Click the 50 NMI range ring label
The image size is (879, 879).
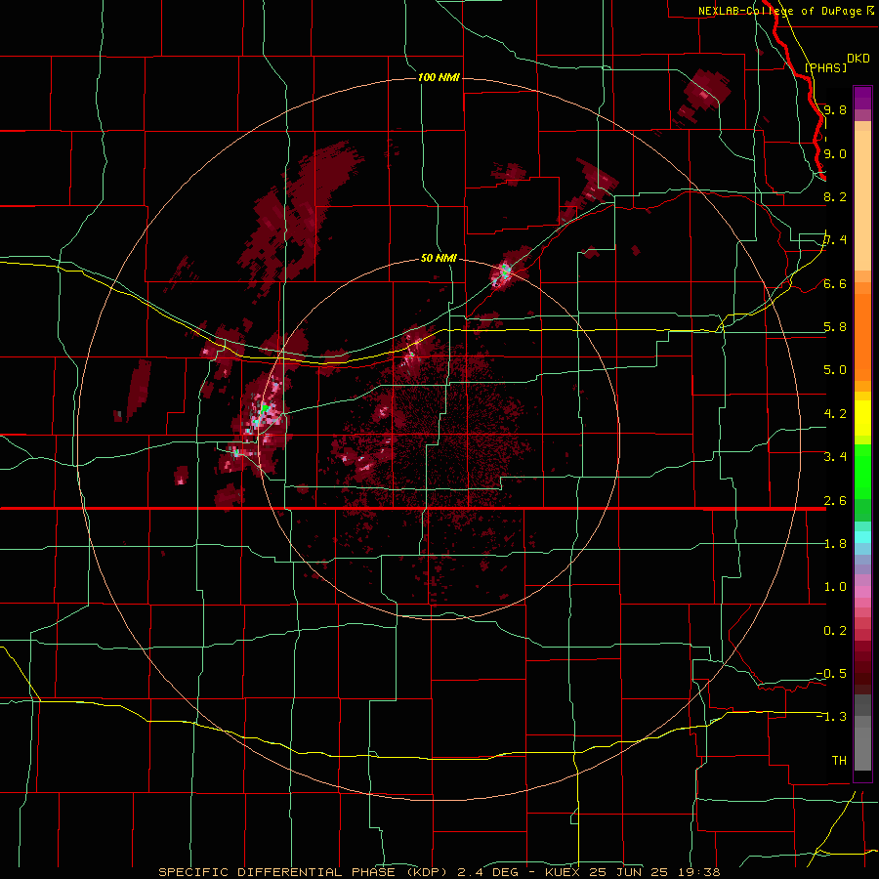(439, 259)
